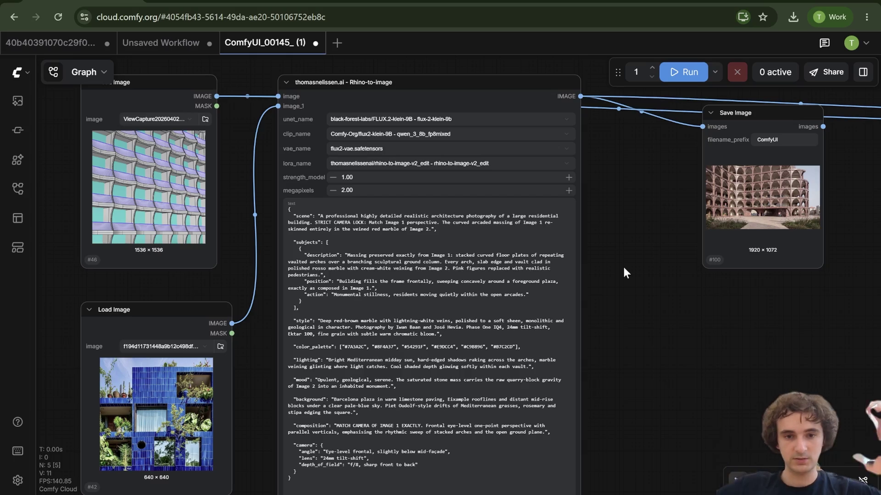This screenshot has height=495, width=881.
Task: Open the clip_name model dropdown
Action: [x=451, y=134]
